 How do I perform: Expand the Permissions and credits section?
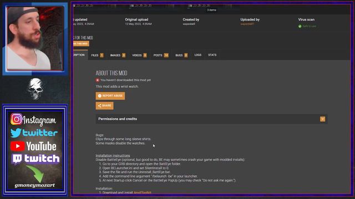tap(211, 119)
